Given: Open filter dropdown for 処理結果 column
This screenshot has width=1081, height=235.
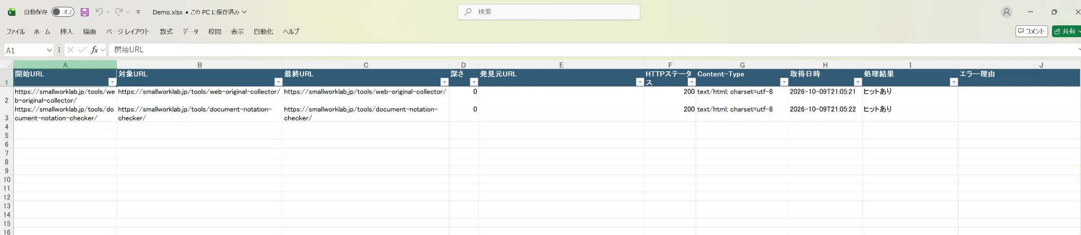Looking at the screenshot, I should click(x=954, y=82).
